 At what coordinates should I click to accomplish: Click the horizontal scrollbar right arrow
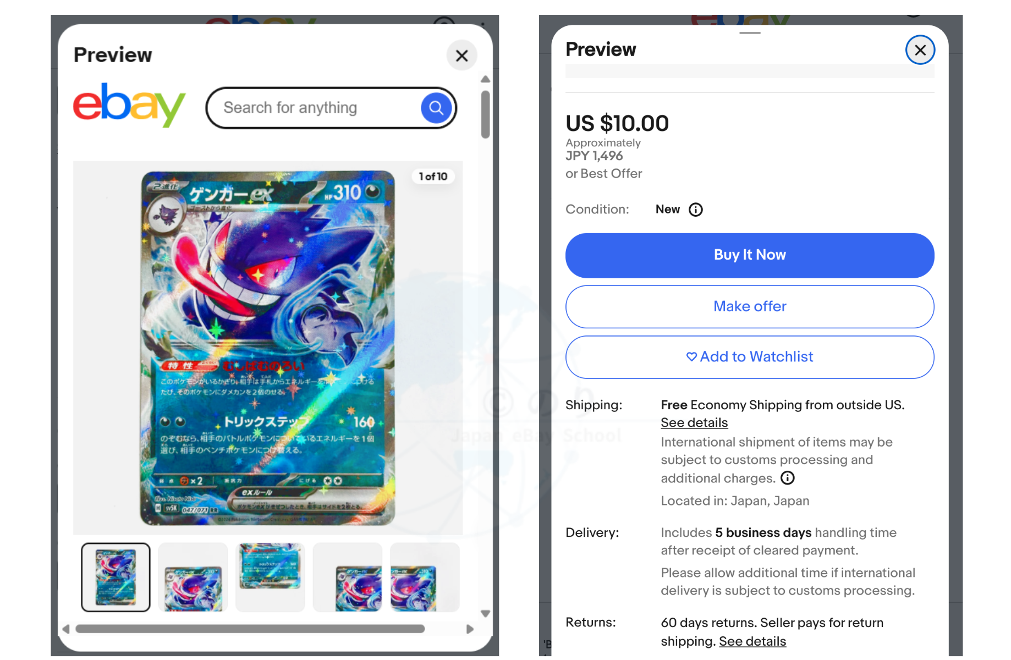(x=470, y=629)
